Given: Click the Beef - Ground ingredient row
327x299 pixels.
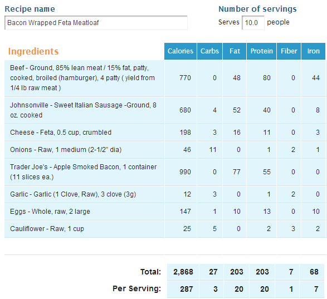Looking at the screenshot, I should 165,78.
